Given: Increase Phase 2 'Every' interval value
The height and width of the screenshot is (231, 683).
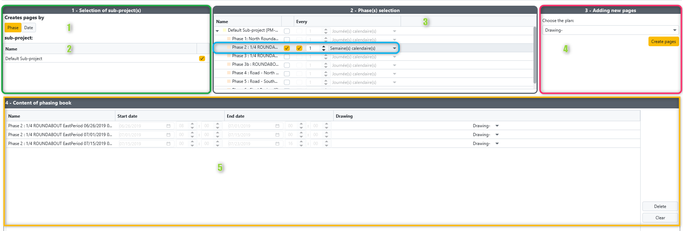Looking at the screenshot, I should click(x=323, y=47).
